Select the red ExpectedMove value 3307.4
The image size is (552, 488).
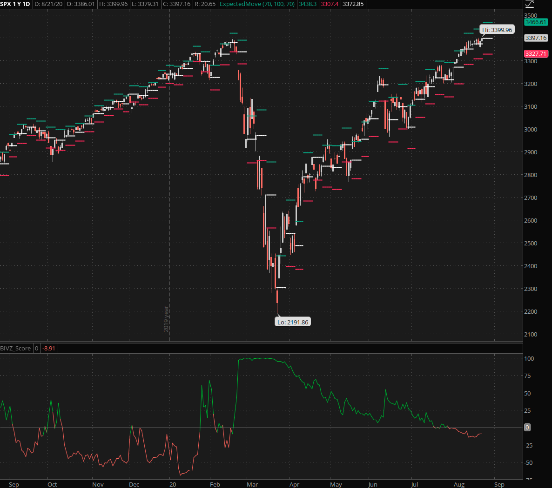(330, 4)
